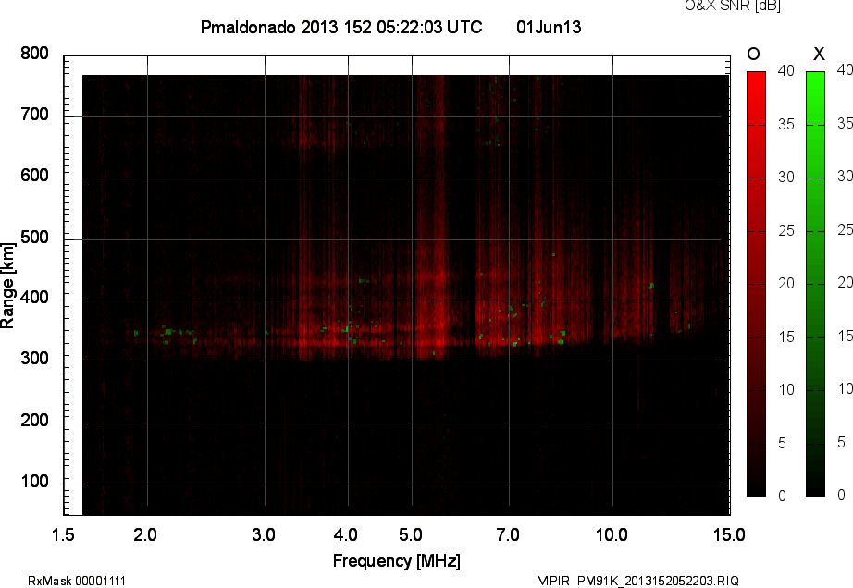Click the O&X SNR [dB] legend heading
The image size is (853, 588).
(x=719, y=6)
